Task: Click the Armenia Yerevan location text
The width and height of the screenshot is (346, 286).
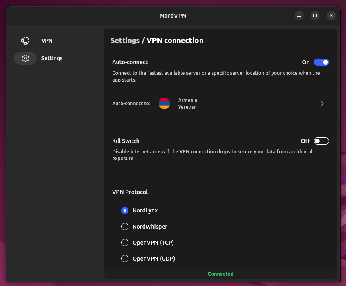Action: pos(187,104)
